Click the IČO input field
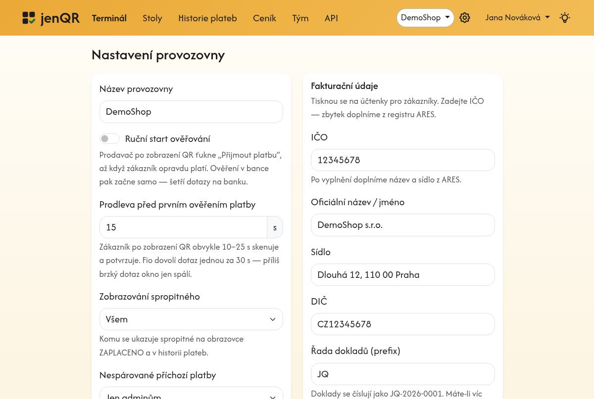Image resolution: width=594 pixels, height=399 pixels. pos(403,160)
